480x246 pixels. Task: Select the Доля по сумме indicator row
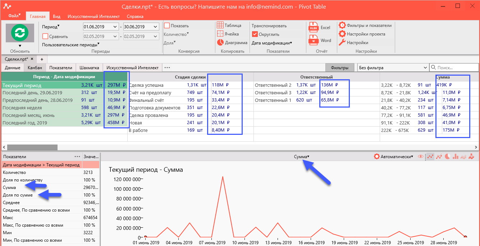point(50,195)
